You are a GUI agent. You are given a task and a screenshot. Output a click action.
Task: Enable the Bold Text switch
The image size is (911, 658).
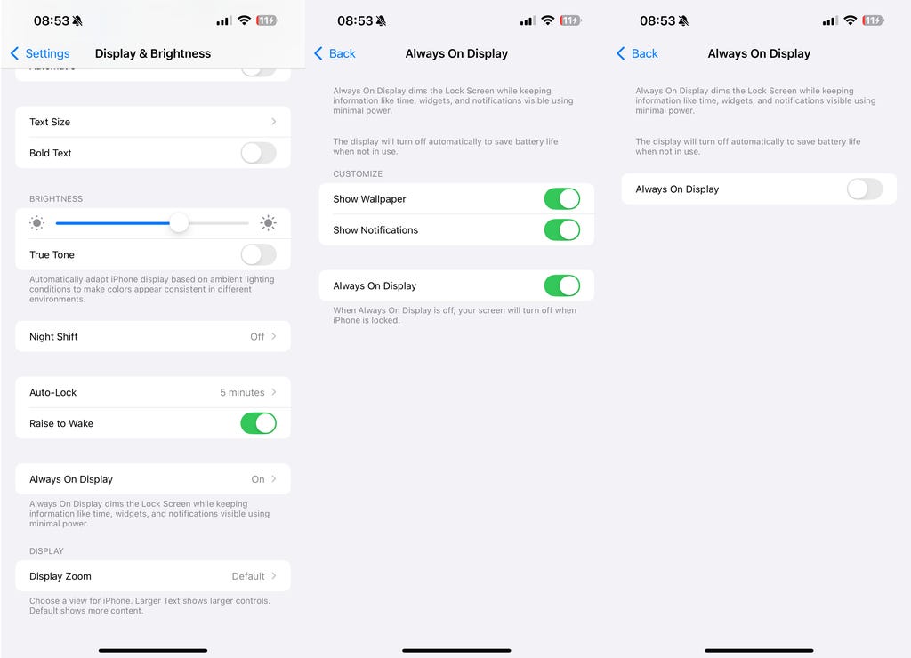[x=259, y=153]
